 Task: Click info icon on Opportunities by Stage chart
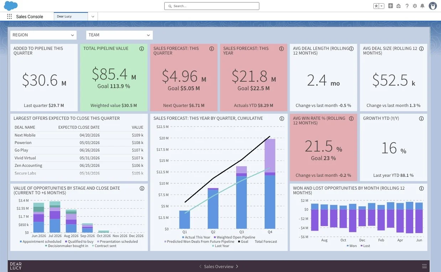(x=142, y=188)
